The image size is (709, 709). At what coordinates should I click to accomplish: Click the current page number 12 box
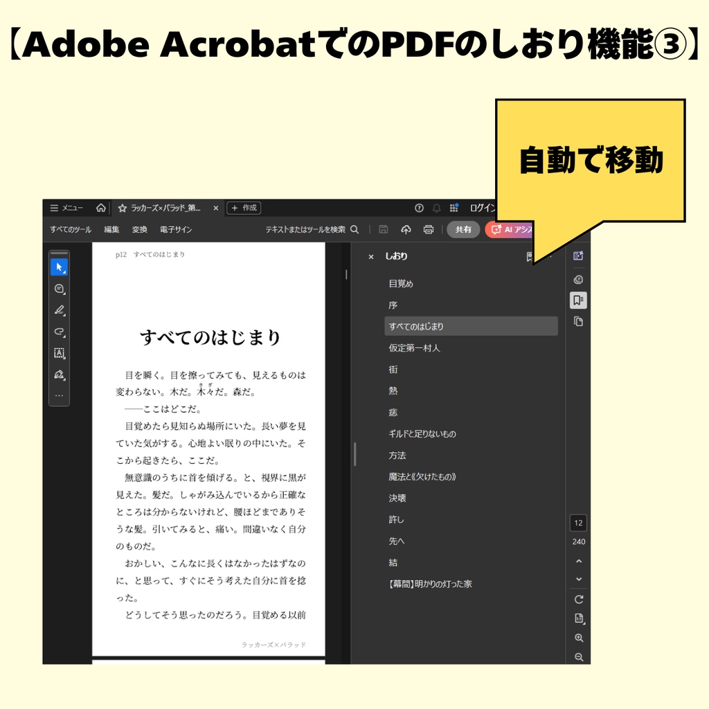(578, 523)
